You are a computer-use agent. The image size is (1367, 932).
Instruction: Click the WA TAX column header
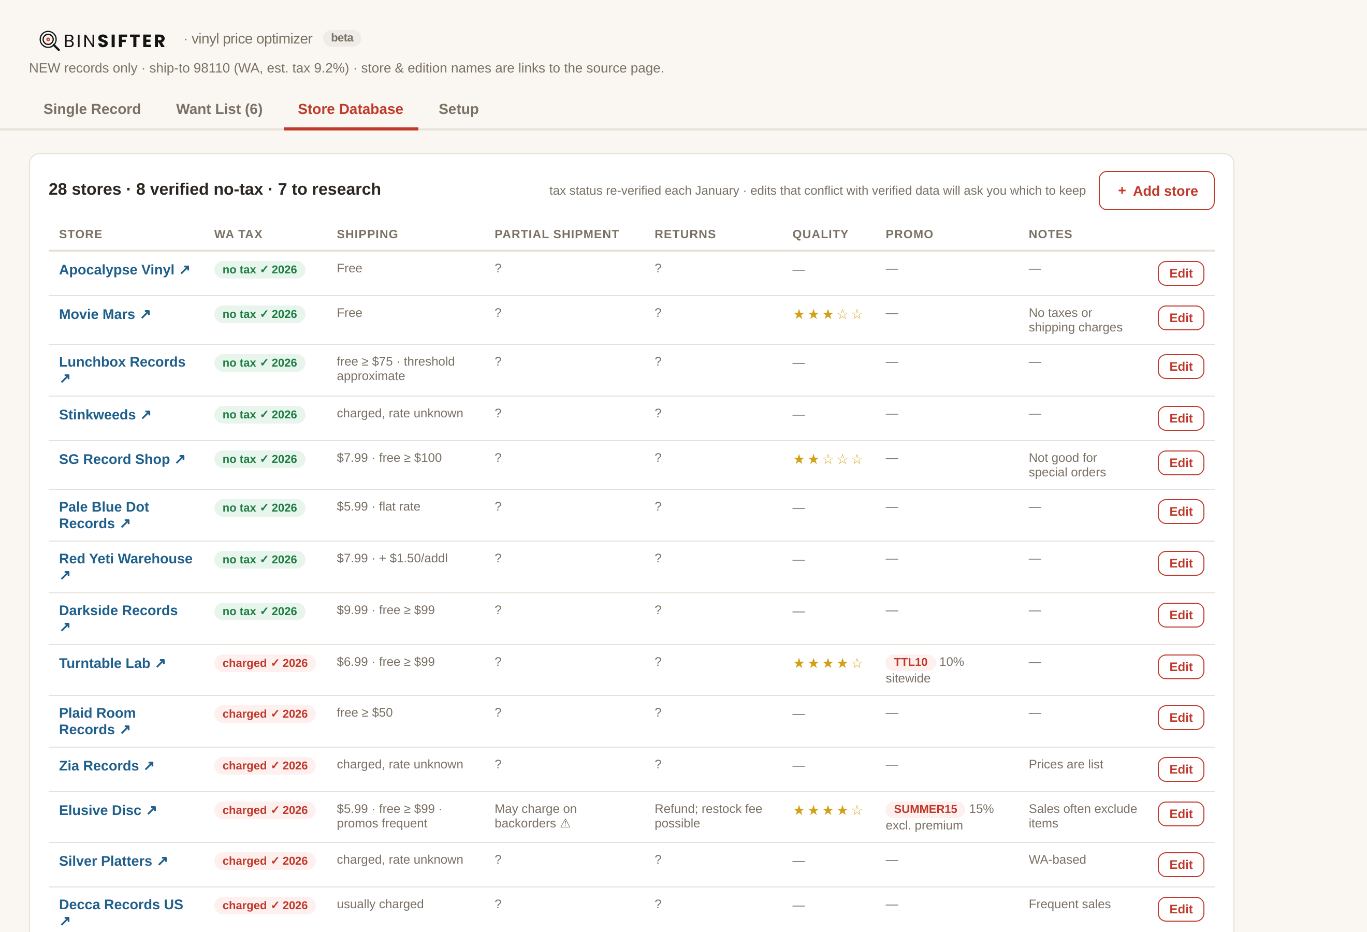(x=238, y=234)
